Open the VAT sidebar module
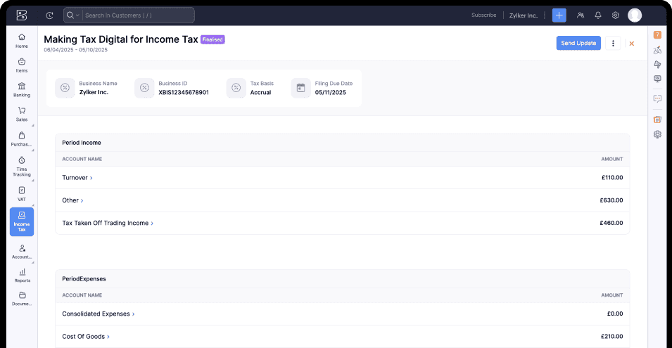Viewport: 672px width, 348px height. [22, 194]
